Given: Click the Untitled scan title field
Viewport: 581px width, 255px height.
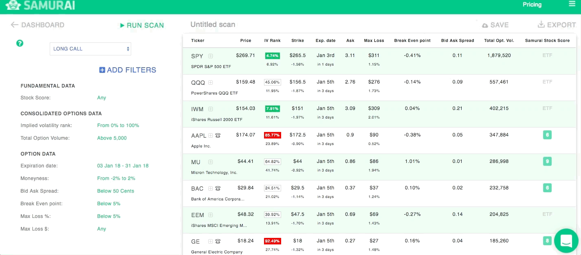Looking at the screenshot, I should click(x=213, y=24).
